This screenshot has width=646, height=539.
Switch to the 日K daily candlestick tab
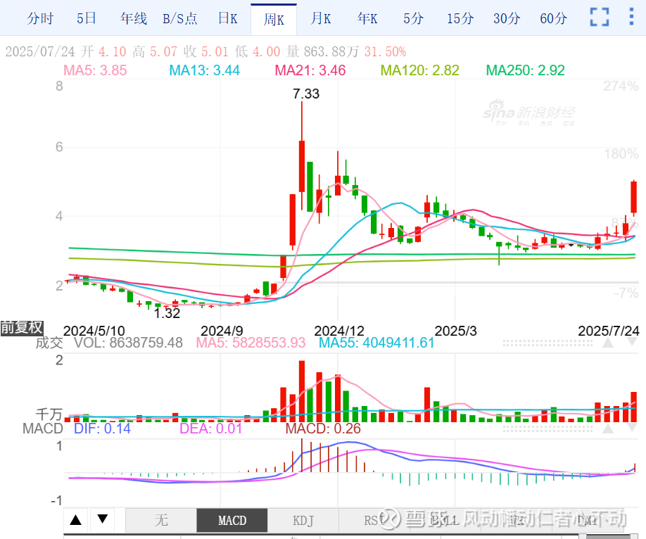[x=228, y=18]
